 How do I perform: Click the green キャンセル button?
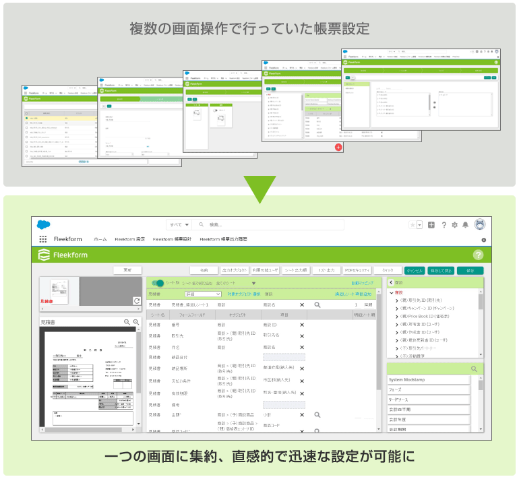415,271
